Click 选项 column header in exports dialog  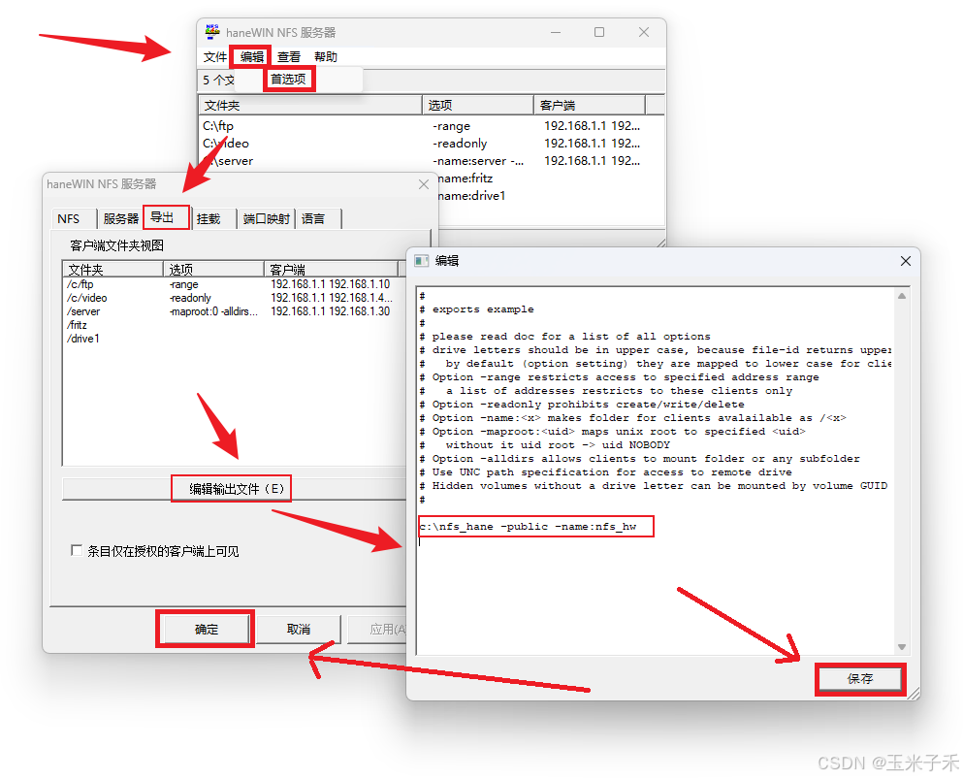point(213,270)
